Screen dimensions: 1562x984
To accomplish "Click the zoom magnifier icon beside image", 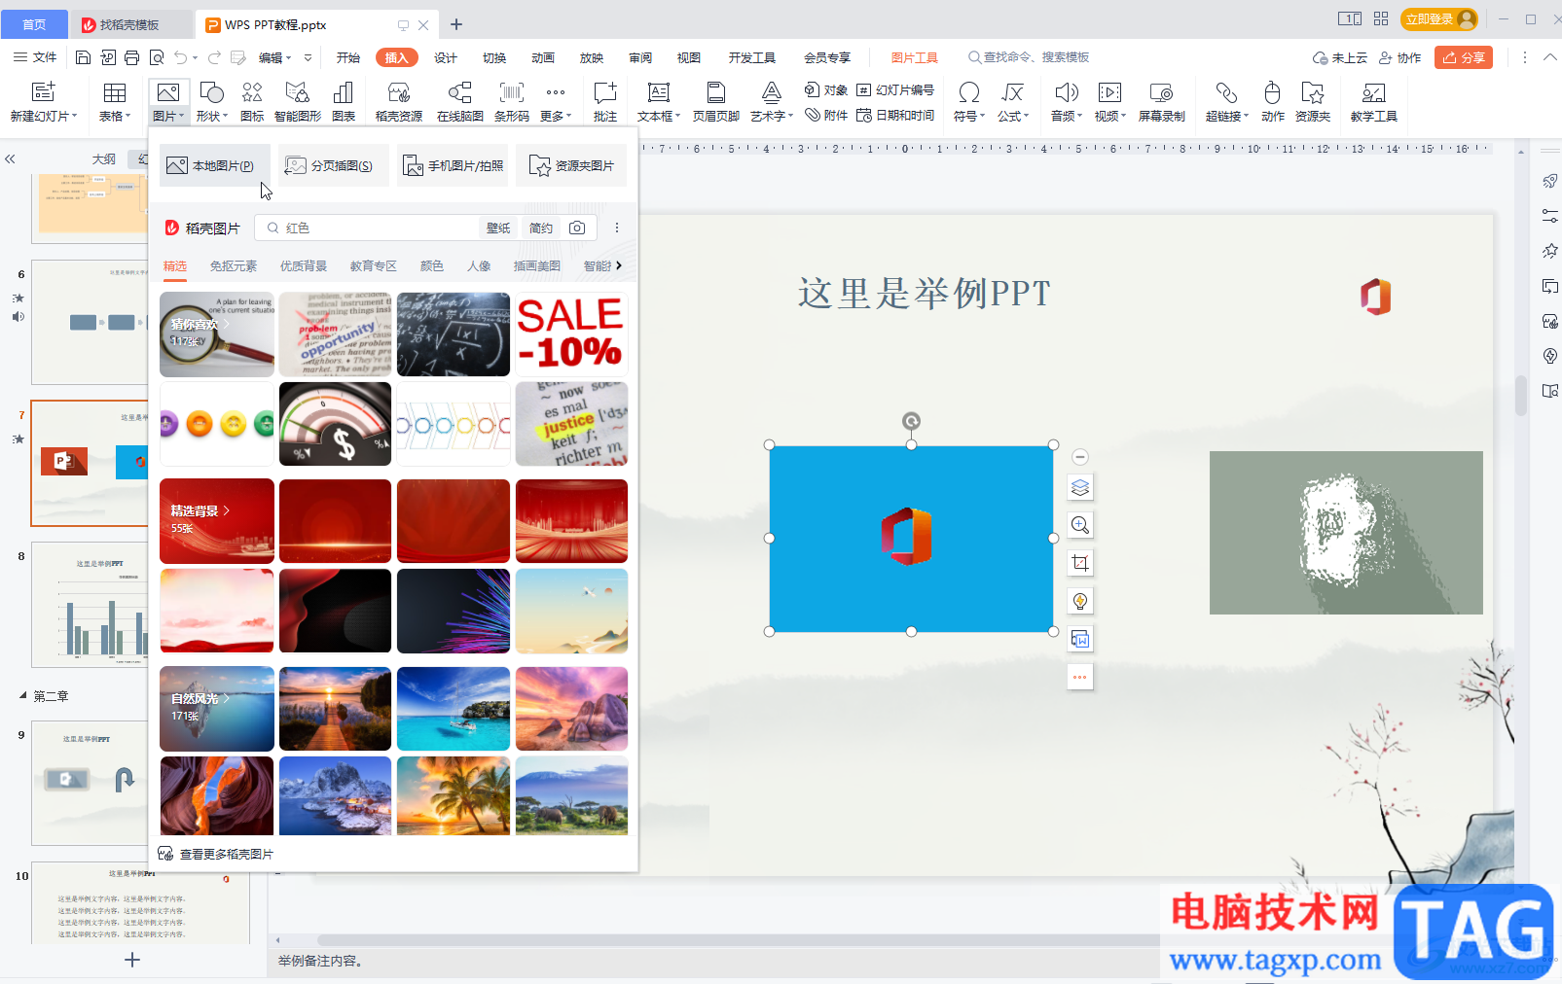I will tap(1080, 525).
